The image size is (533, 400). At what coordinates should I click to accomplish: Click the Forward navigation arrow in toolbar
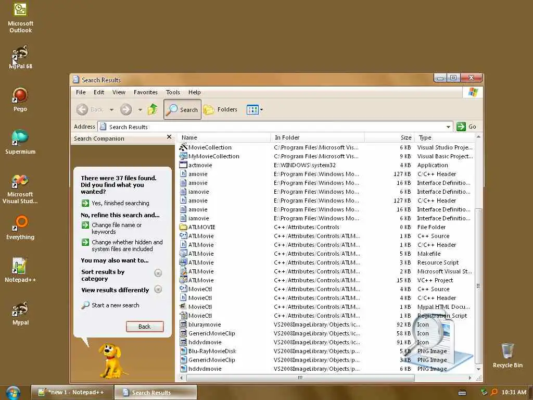click(126, 109)
